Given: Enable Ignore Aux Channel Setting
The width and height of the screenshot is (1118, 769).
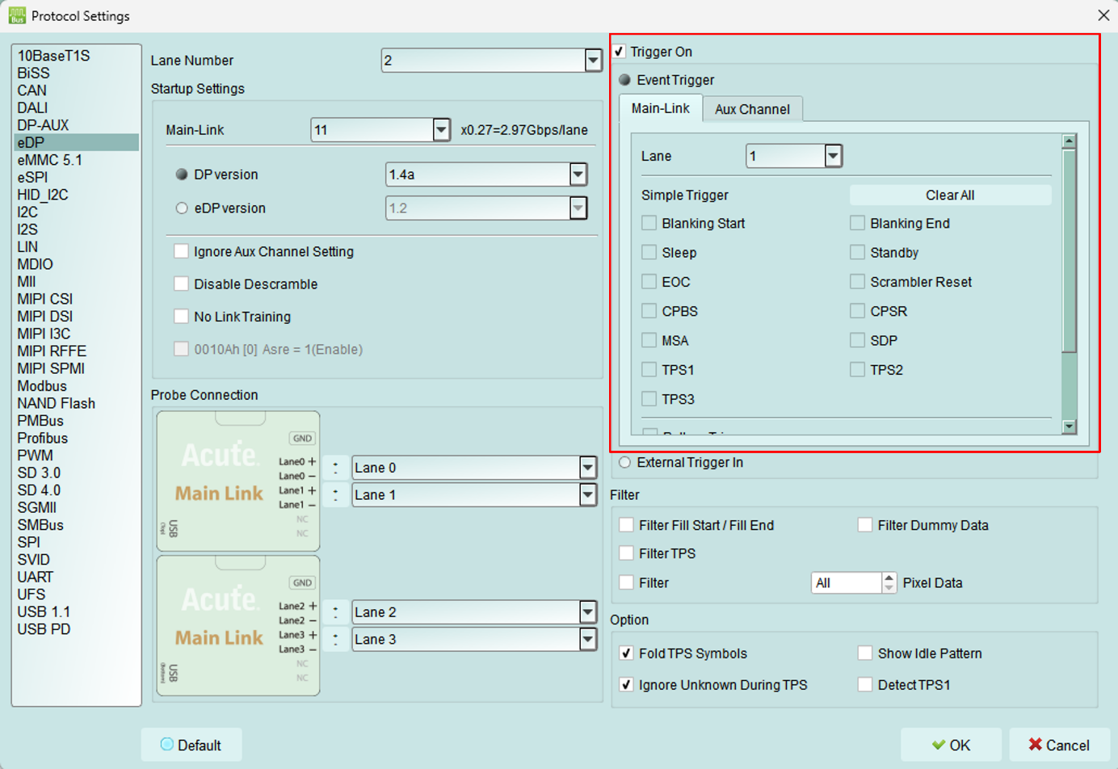Looking at the screenshot, I should pos(182,251).
